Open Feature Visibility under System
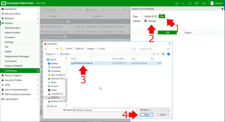Screen dimensions: 225x122 point(14,66)
